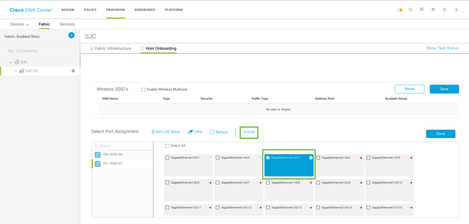
Task: Click the Find Hierarchy search icon
Action: [x=10, y=51]
